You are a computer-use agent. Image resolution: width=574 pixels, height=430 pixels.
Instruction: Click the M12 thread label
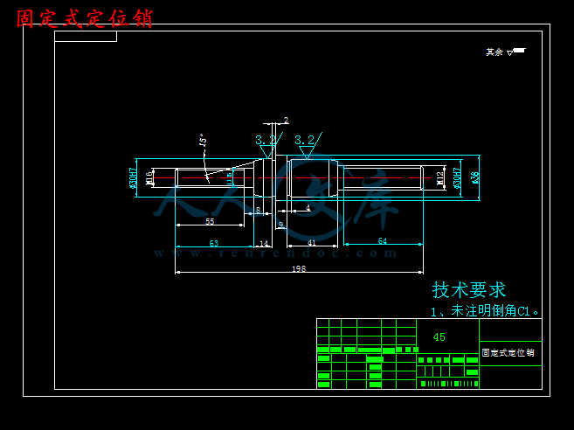pos(439,177)
